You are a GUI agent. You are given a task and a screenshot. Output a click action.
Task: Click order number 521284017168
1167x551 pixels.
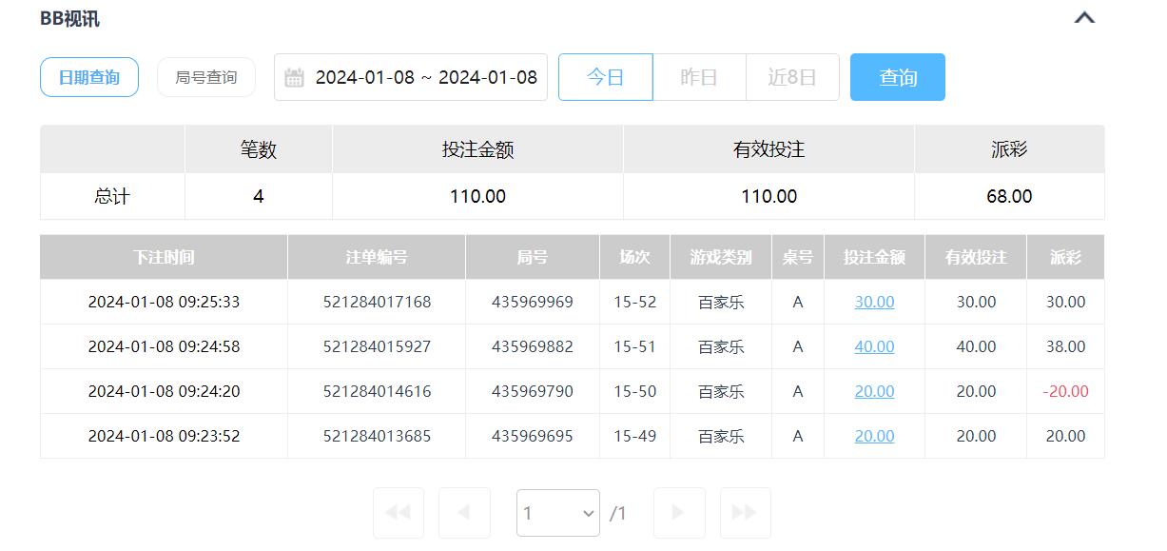pos(377,302)
